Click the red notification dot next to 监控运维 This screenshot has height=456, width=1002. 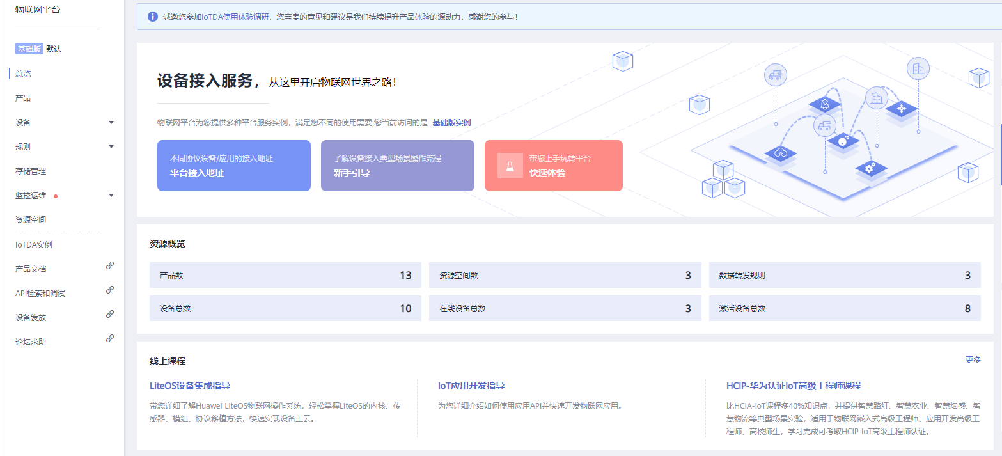56,196
